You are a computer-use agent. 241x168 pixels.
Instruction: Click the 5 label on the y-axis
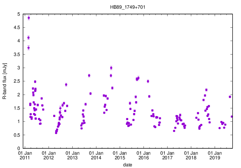(x=19, y=14)
